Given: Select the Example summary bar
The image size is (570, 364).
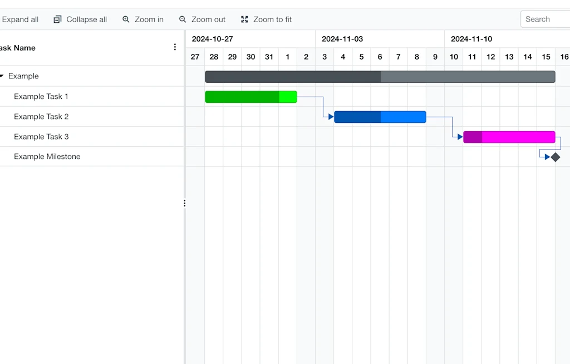Looking at the screenshot, I should click(x=380, y=76).
